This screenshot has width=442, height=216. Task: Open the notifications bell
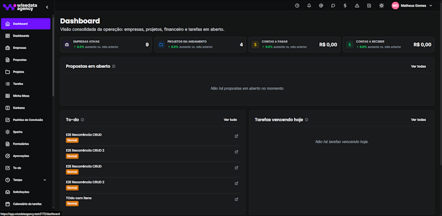click(309, 6)
